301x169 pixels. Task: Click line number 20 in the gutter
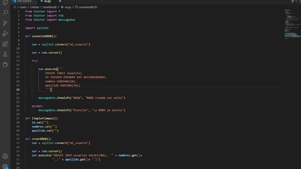tap(18, 90)
